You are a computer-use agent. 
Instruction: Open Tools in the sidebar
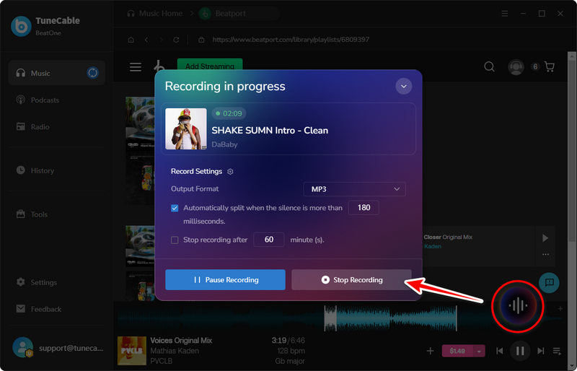coord(32,214)
